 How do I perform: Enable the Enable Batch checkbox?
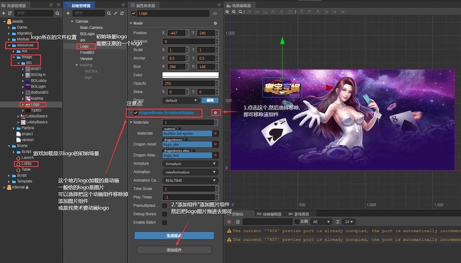click(x=164, y=223)
